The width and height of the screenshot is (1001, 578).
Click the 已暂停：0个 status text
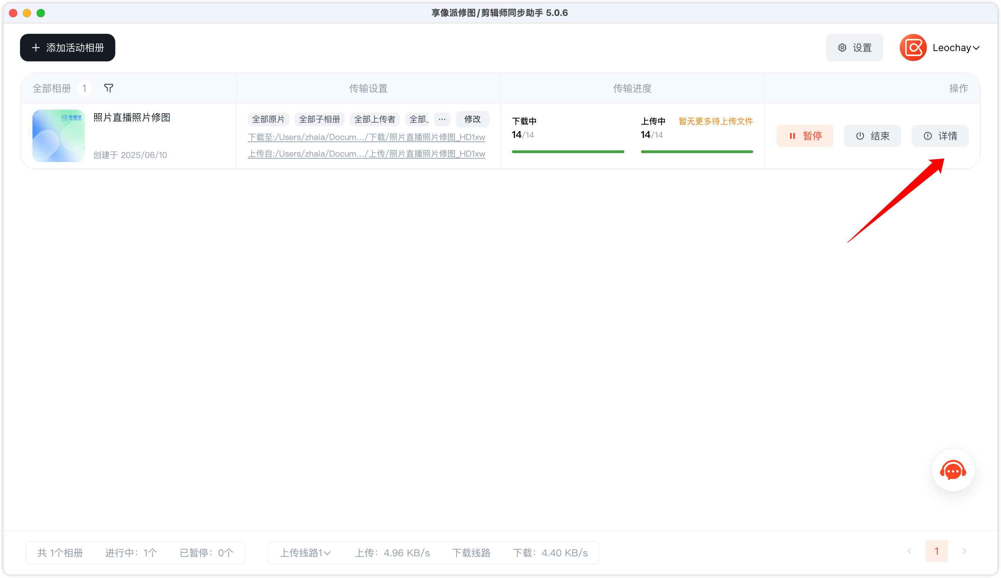coord(206,553)
